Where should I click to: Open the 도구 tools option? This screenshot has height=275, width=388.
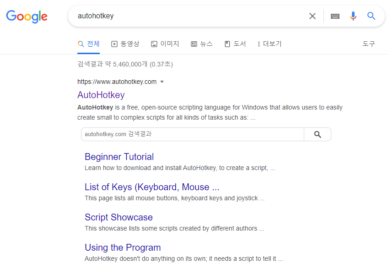[369, 44]
